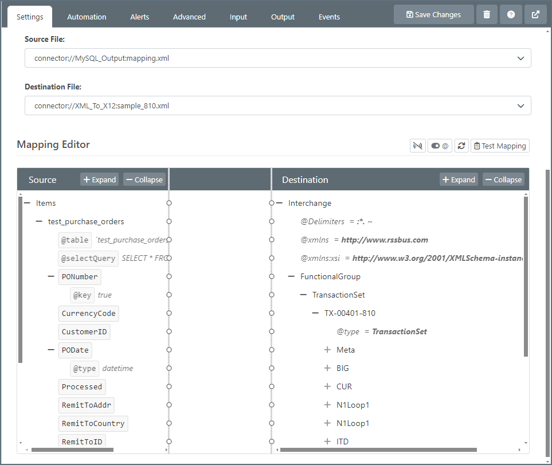Click the destination panel horizontal scrollbar
This screenshot has height=465, width=552.
378,450
